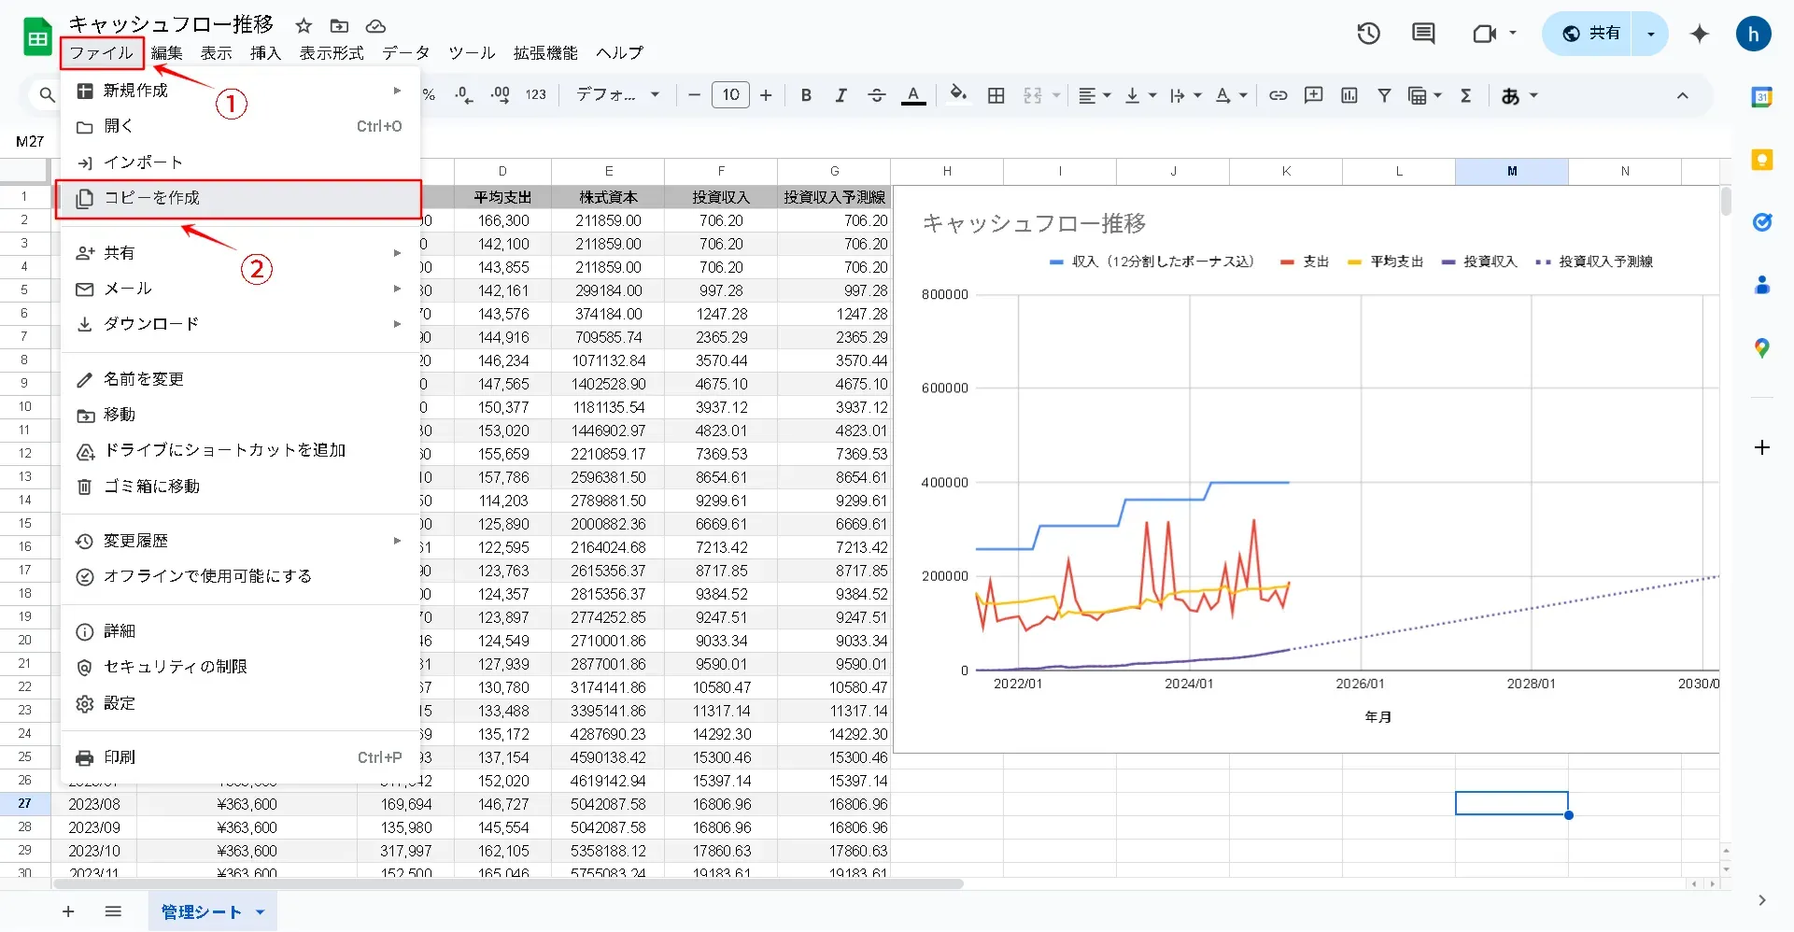Open version history clock icon
1794x932 pixels.
pyautogui.click(x=1369, y=34)
